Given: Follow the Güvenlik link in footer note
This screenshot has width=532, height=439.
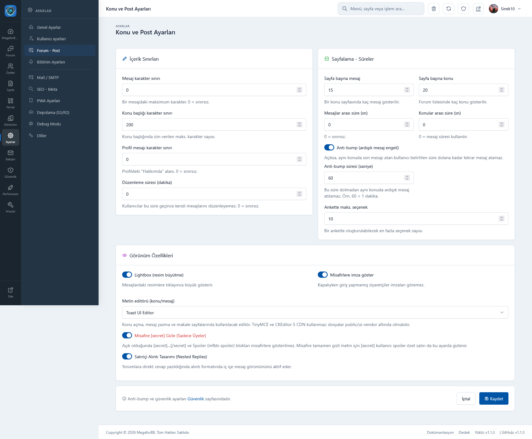Looking at the screenshot, I should 196,399.
